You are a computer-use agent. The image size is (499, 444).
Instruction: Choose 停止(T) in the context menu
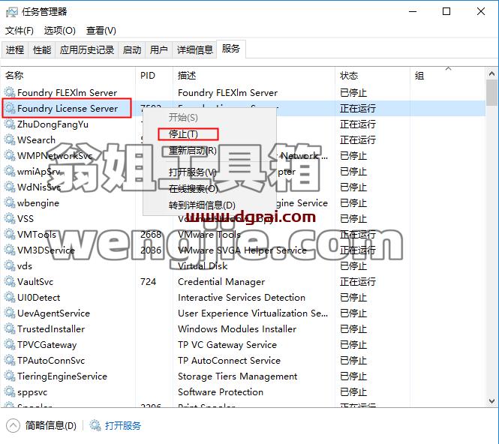(183, 134)
